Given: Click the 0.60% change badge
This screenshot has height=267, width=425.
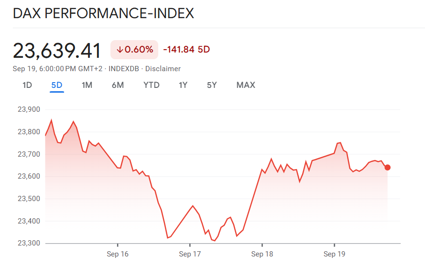Looking at the screenshot, I should coord(134,50).
